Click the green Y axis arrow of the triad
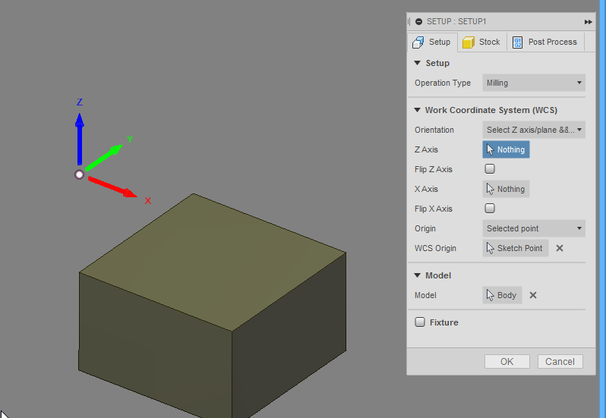 104,158
